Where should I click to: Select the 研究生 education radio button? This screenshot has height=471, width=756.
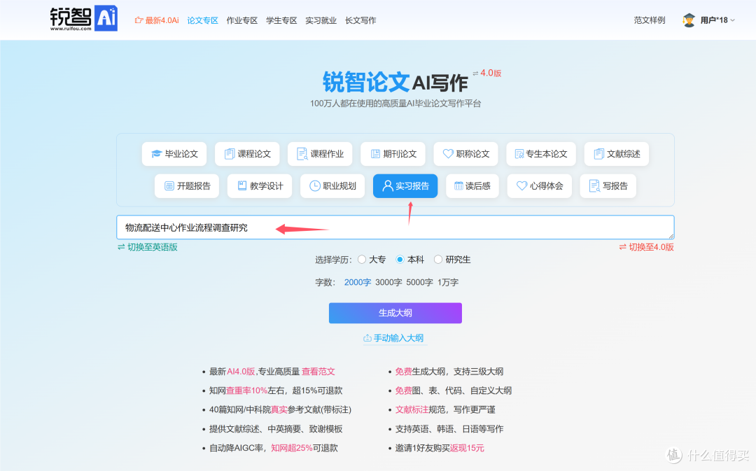(x=437, y=260)
